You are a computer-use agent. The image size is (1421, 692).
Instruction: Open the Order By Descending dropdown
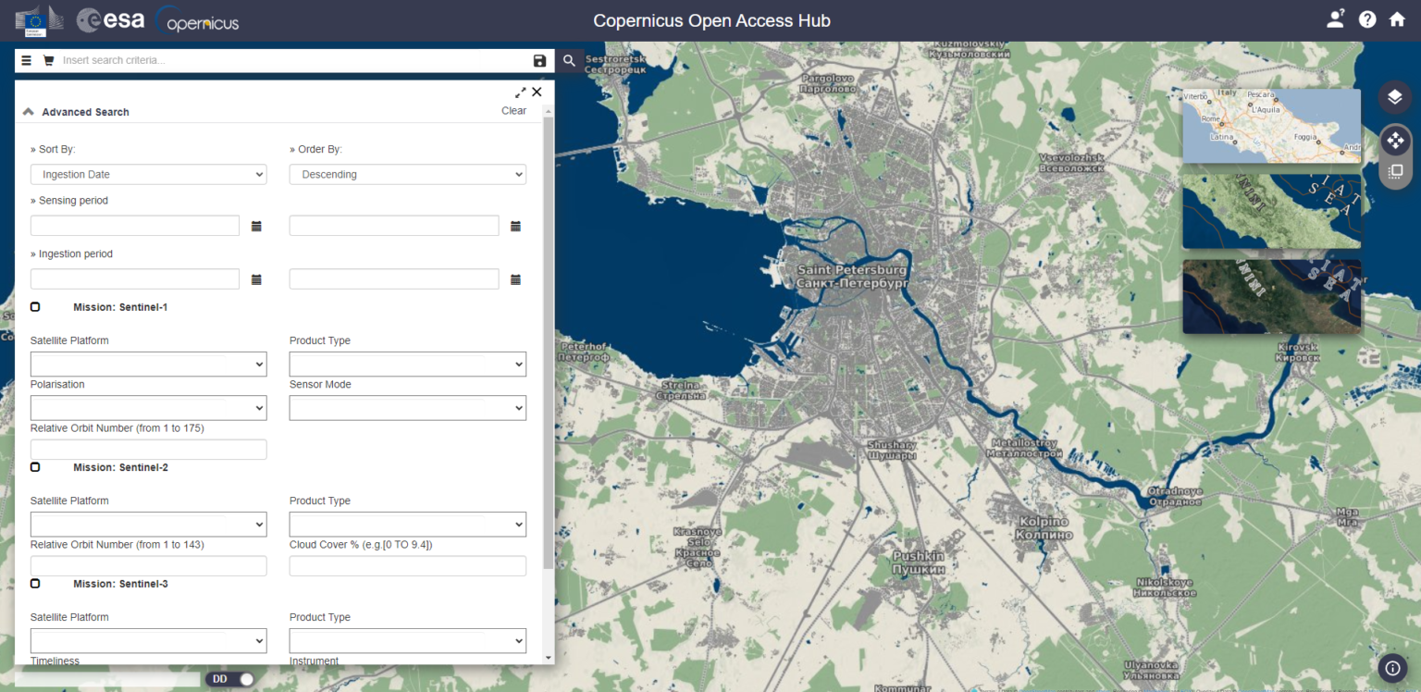pyautogui.click(x=408, y=174)
